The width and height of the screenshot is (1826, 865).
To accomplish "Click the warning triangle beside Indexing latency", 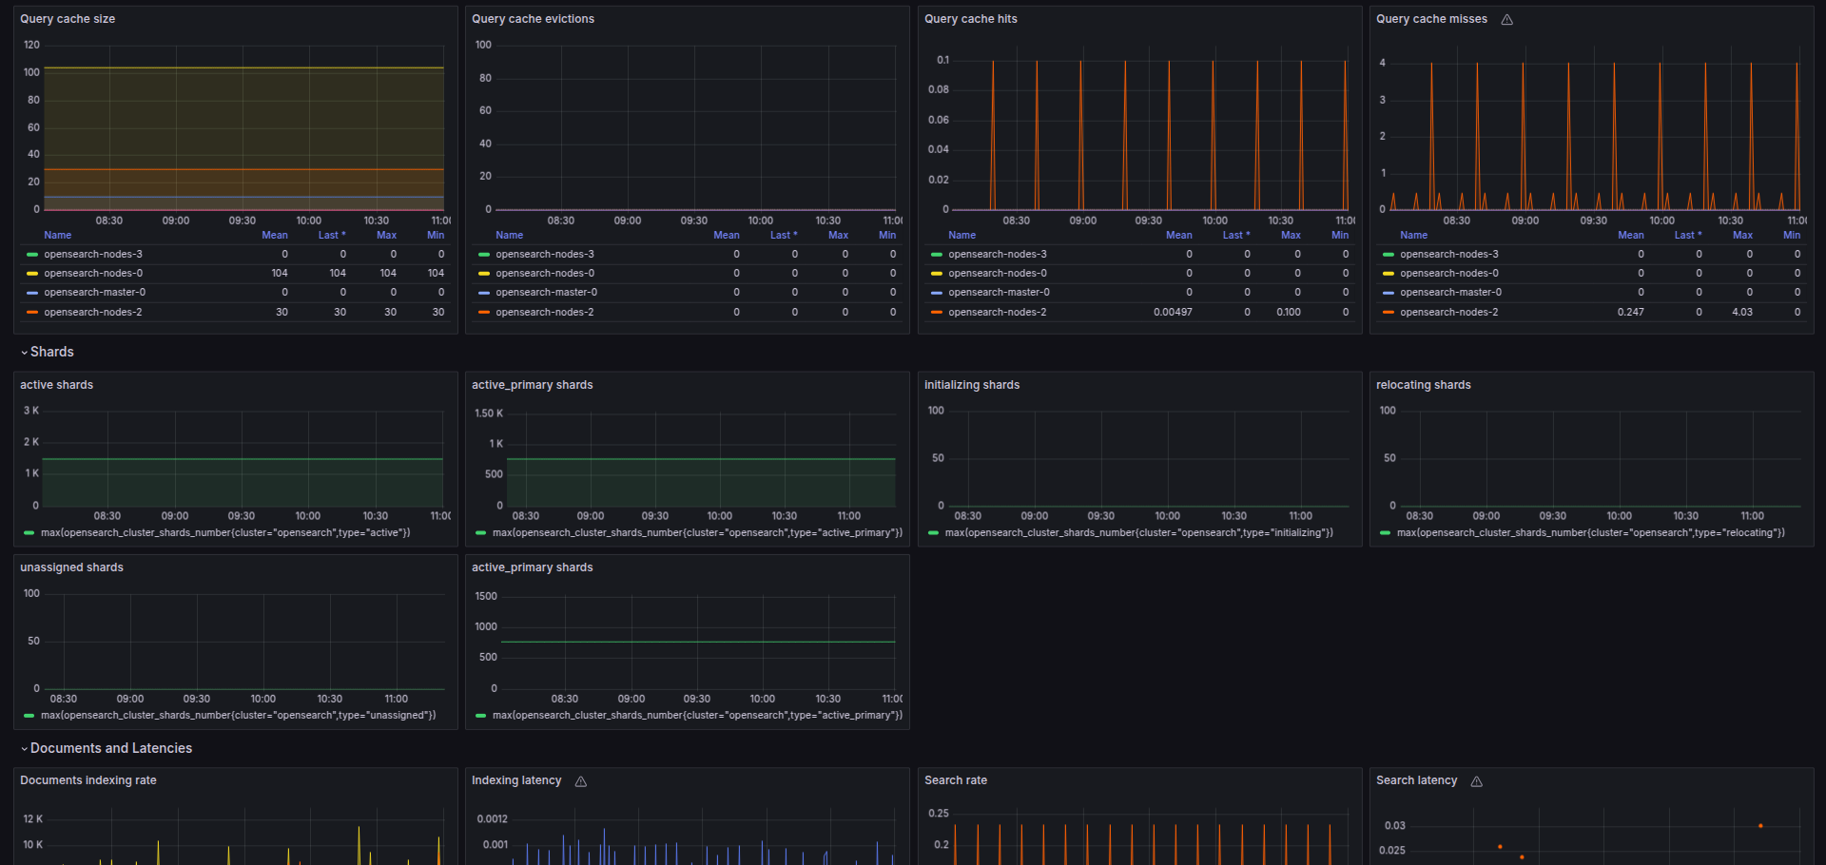I will [581, 781].
